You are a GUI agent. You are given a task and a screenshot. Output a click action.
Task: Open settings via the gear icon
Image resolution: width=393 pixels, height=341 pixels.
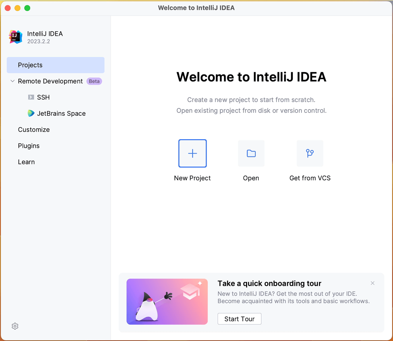[15, 326]
